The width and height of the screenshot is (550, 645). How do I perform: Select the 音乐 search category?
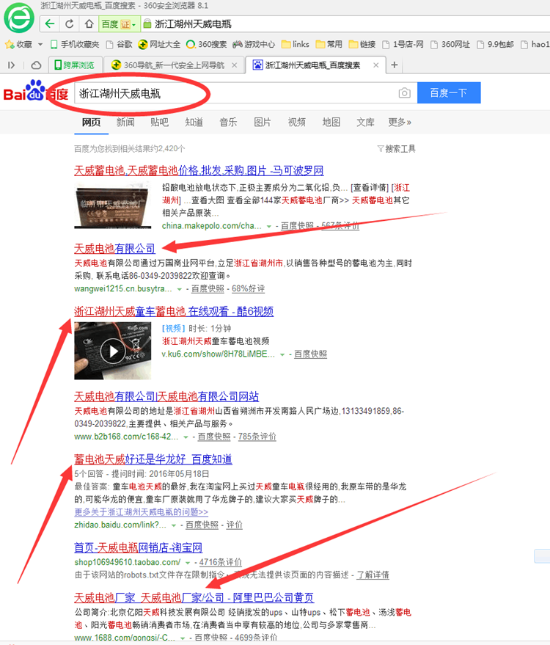pos(228,122)
